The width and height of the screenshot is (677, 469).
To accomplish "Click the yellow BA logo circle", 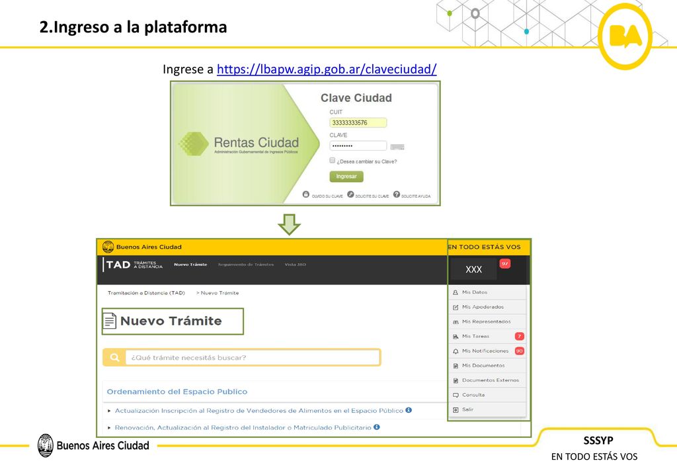I will 625,36.
